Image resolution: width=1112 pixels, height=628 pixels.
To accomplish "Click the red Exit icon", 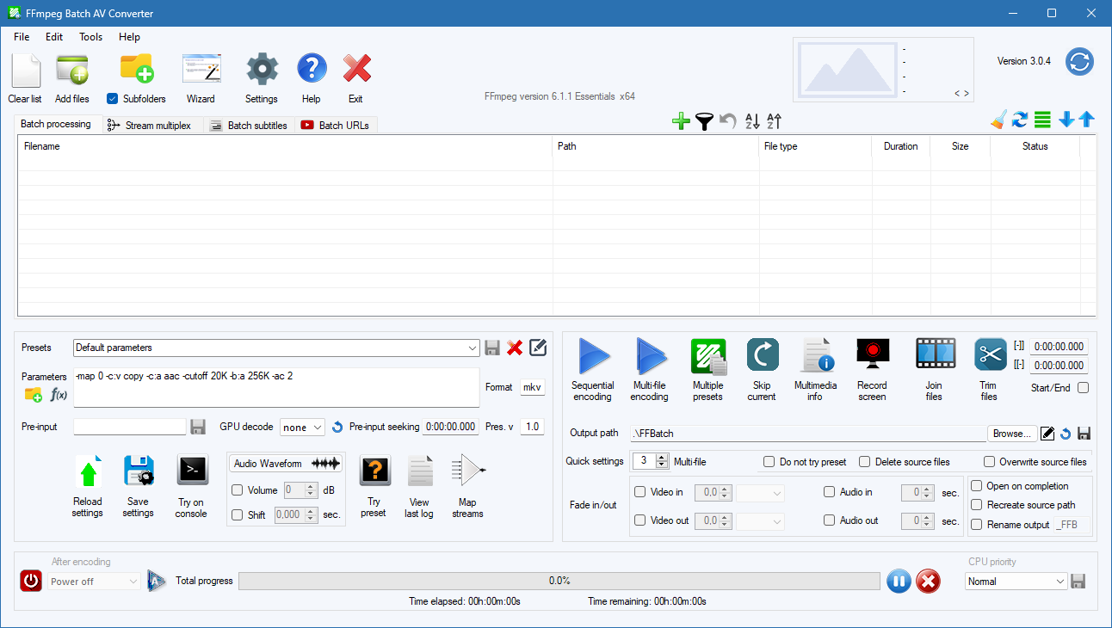I will click(x=356, y=69).
